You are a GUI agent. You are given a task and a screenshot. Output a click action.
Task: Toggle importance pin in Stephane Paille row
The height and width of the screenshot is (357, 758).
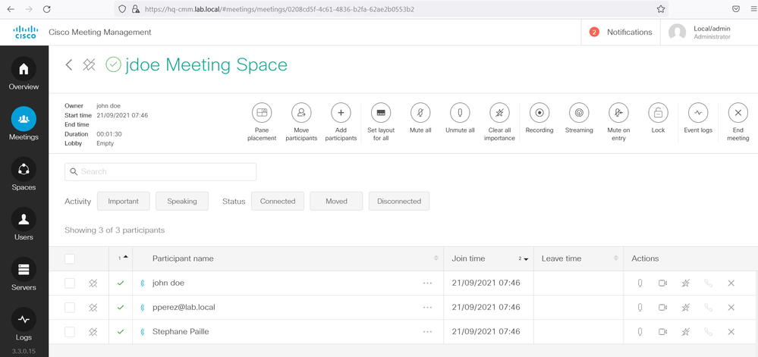(93, 331)
